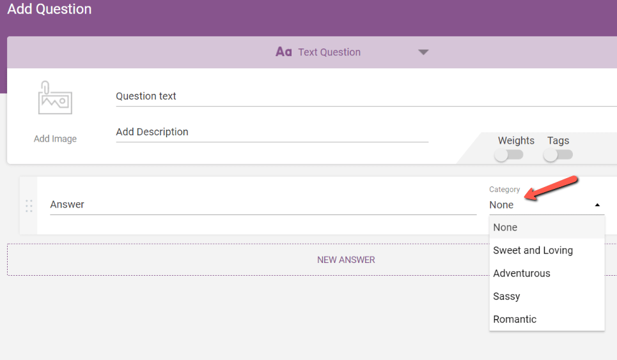Click the Category dropdown arrow
Image resolution: width=617 pixels, height=360 pixels.
point(597,205)
